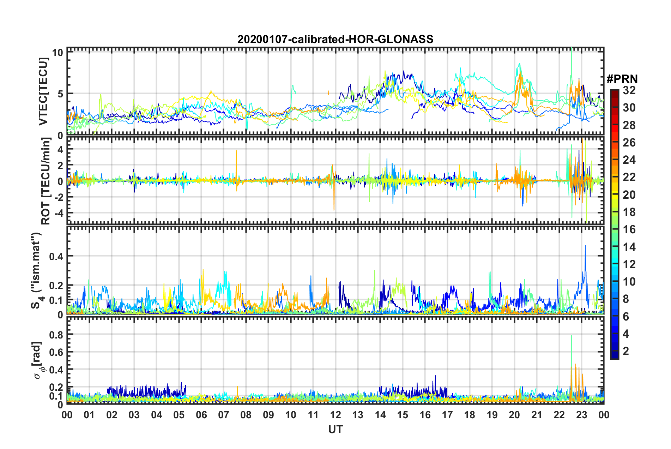Click hour 07 on the UT axis
This screenshot has width=671, height=449.
pyautogui.click(x=224, y=415)
